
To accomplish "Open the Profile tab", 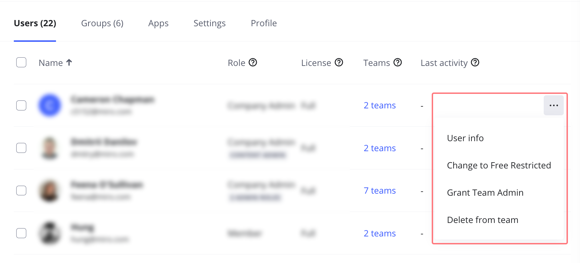I will tap(264, 23).
